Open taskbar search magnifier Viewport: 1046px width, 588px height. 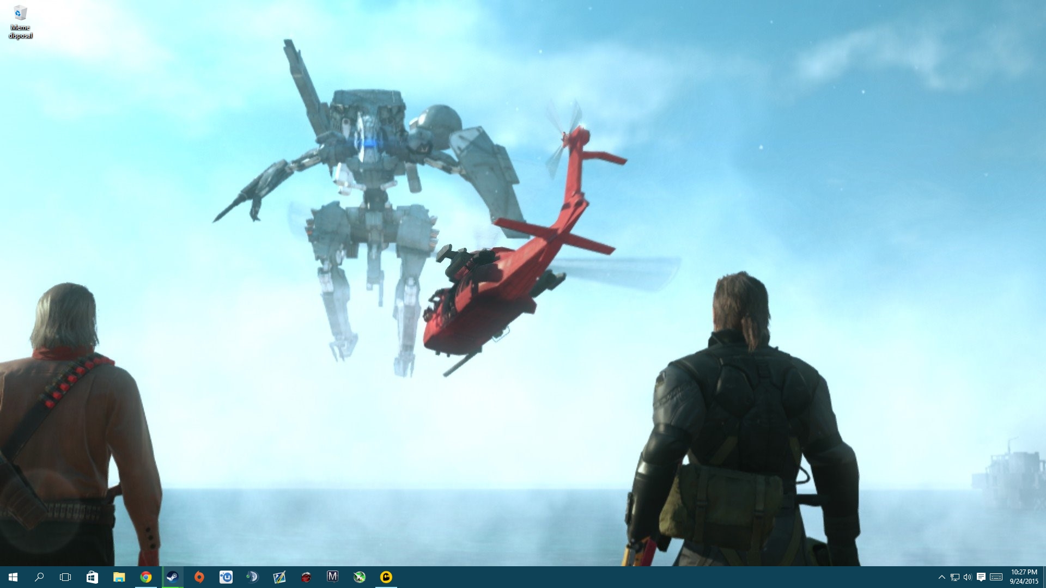[x=39, y=577]
